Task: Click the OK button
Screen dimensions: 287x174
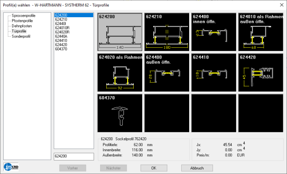Action: coord(154,168)
